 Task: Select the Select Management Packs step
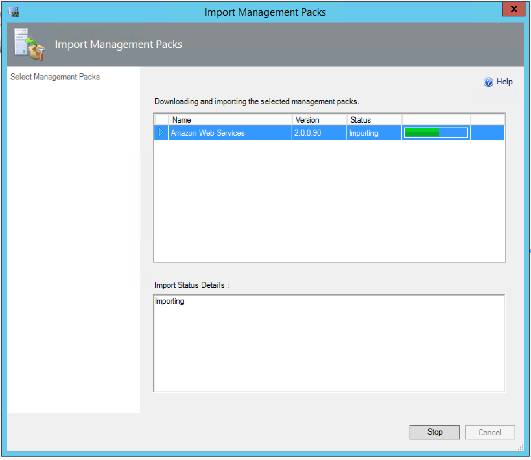55,77
